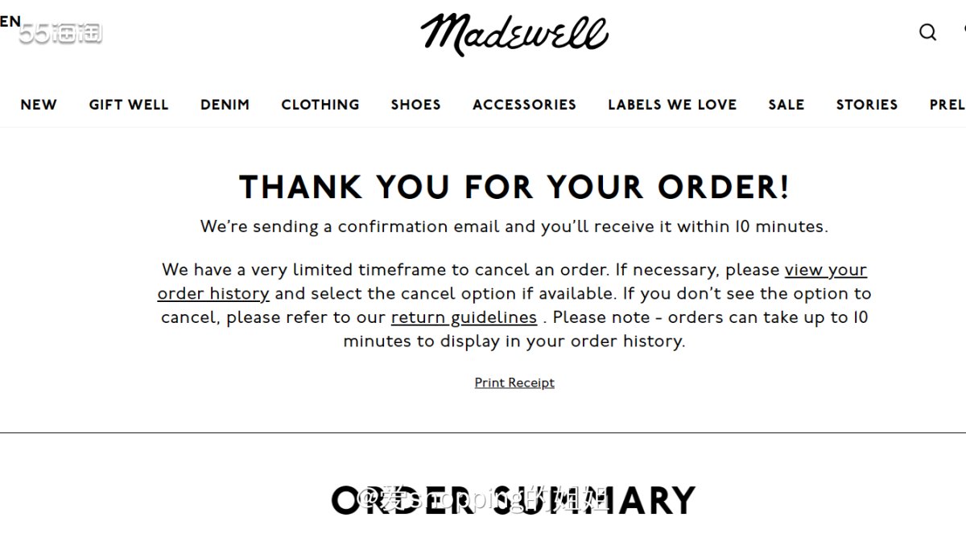Open the STORIES nav item
Viewport: 966px width, 542px height.
[x=866, y=105]
